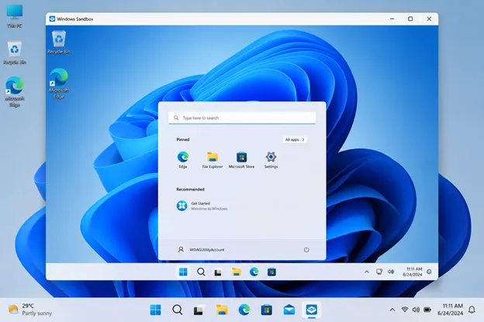
Task: Open WDAGUtilityAccount user menu
Action: coord(201,249)
